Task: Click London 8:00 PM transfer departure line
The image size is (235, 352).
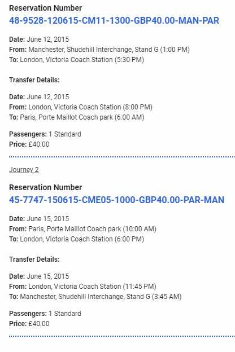Action: pyautogui.click(x=81, y=107)
